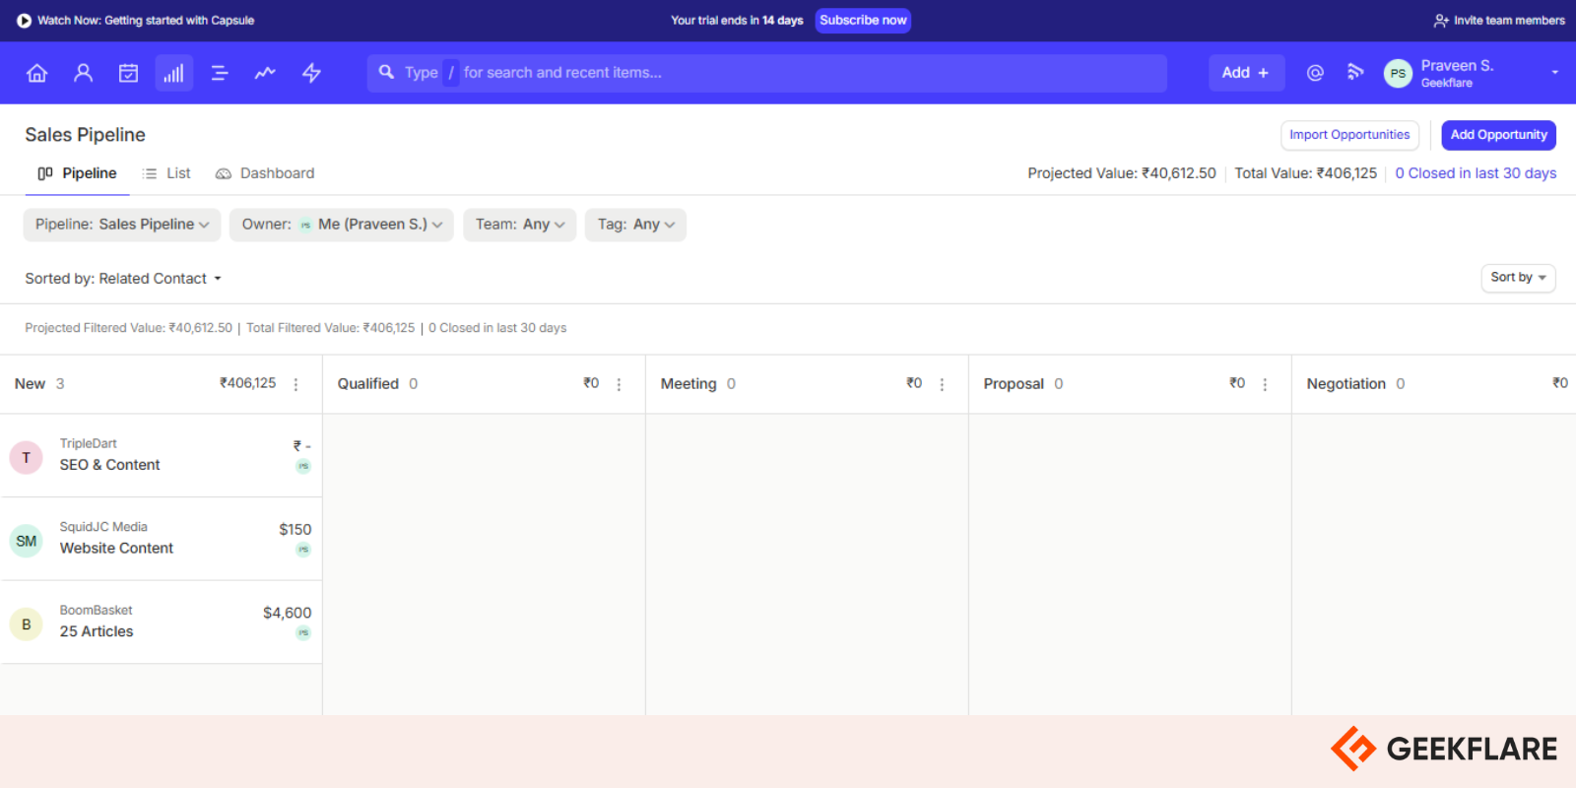Open the Sales Pipeline bar chart icon
This screenshot has width=1576, height=788.
click(173, 73)
